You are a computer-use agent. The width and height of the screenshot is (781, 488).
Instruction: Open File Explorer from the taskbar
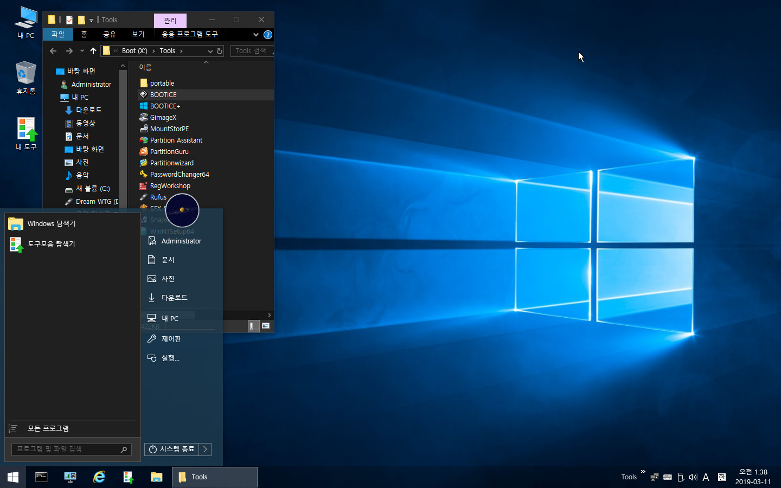pyautogui.click(x=157, y=477)
